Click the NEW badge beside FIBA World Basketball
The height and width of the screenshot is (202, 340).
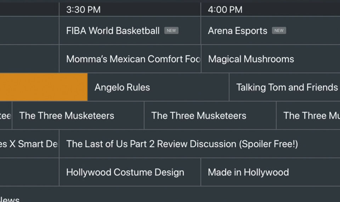coord(171,30)
